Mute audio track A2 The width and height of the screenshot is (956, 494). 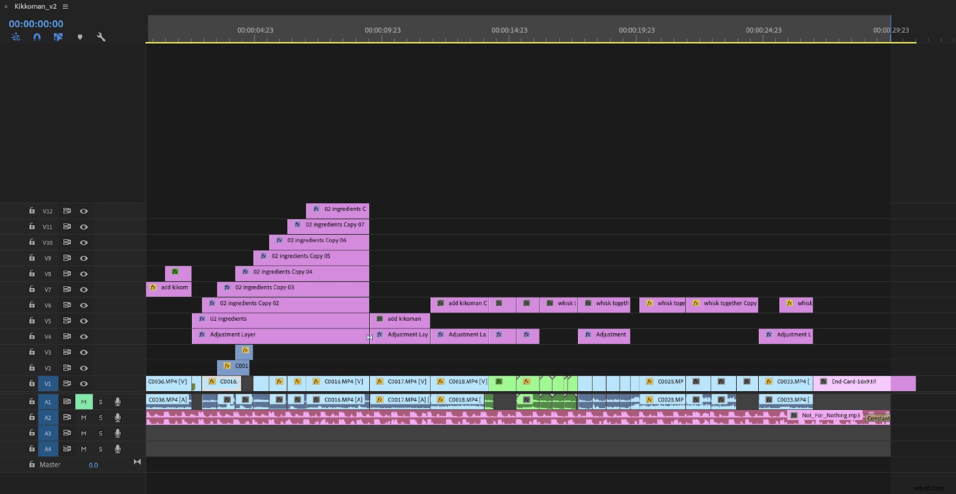[84, 418]
